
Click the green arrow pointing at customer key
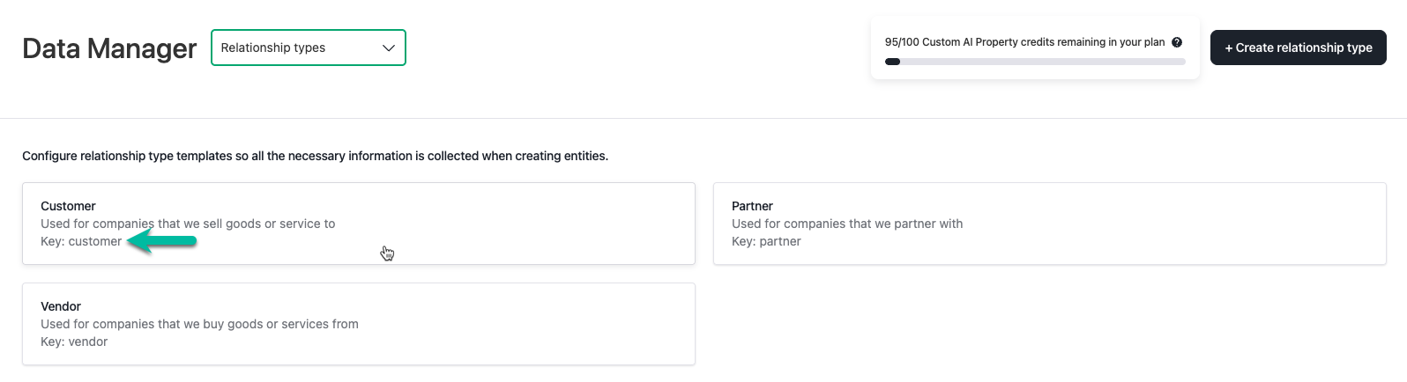[161, 241]
